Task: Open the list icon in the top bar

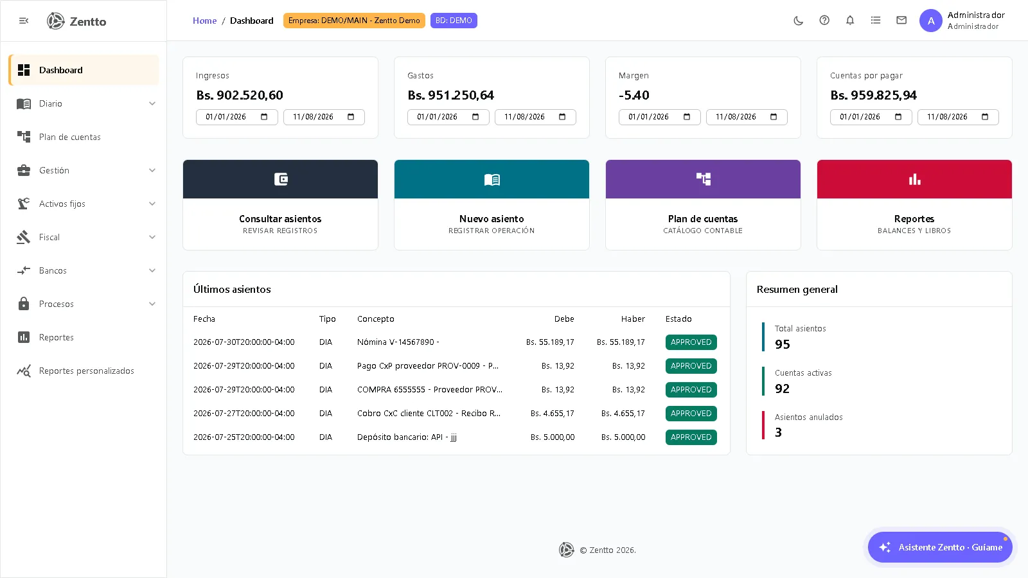Action: pyautogui.click(x=876, y=21)
